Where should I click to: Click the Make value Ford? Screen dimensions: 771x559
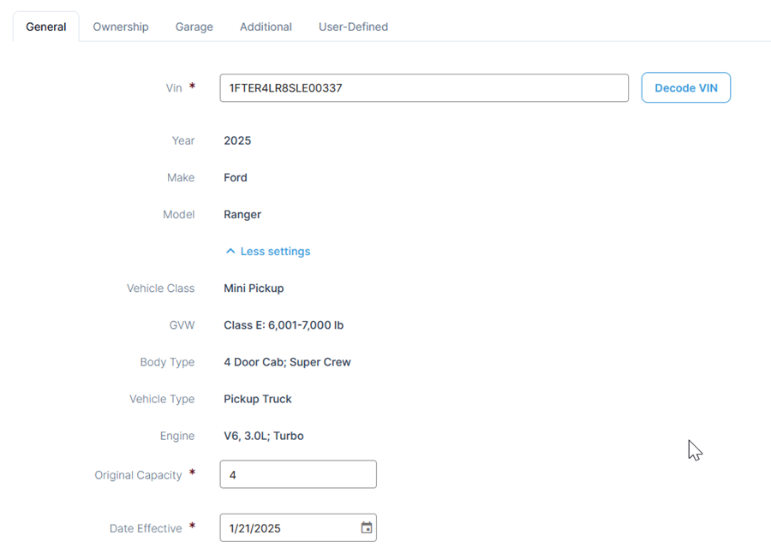click(x=236, y=177)
